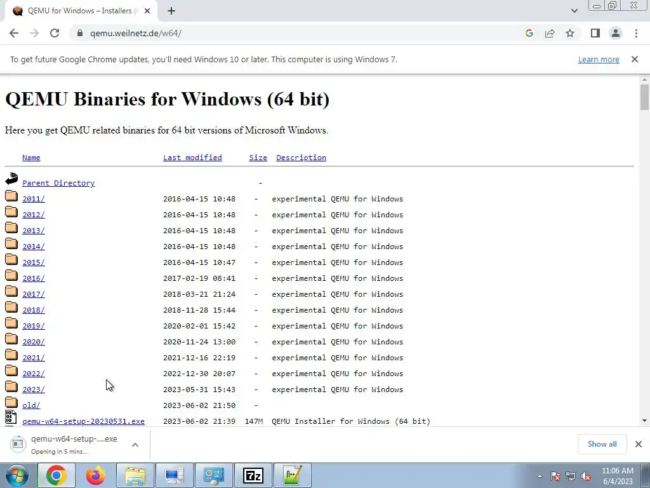Click the muted volume tray icon

point(586,476)
